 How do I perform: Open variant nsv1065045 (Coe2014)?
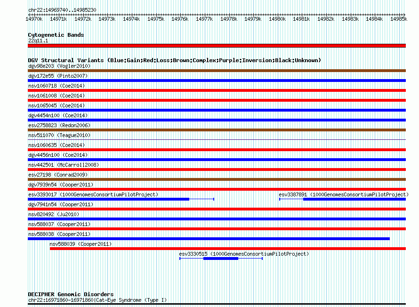pyautogui.click(x=56, y=105)
